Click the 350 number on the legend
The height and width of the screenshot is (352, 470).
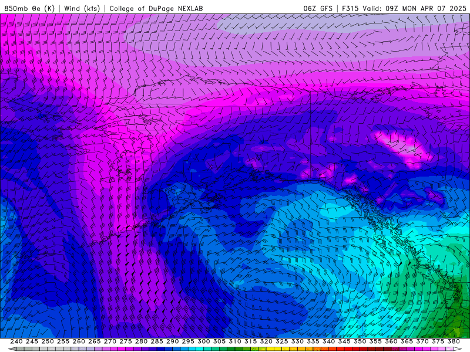pyautogui.click(x=360, y=341)
